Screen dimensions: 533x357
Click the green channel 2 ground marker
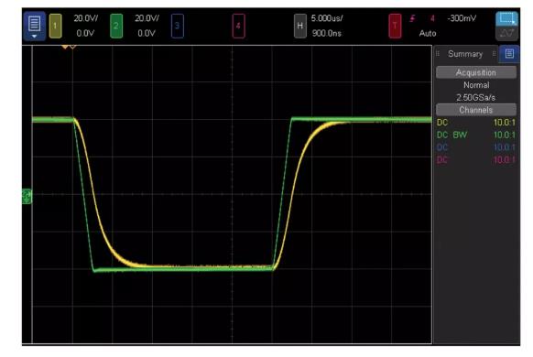[27, 196]
